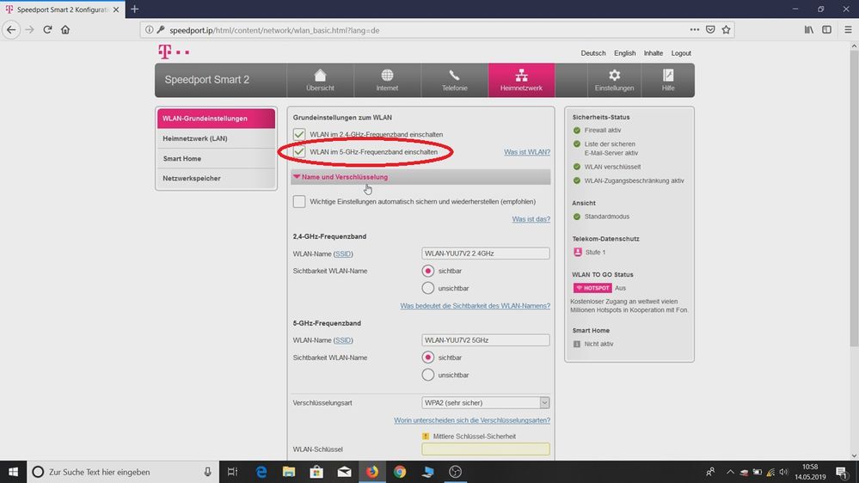Click SSID link in 2.4-GHz section
This screenshot has width=859, height=483.
pos(343,254)
